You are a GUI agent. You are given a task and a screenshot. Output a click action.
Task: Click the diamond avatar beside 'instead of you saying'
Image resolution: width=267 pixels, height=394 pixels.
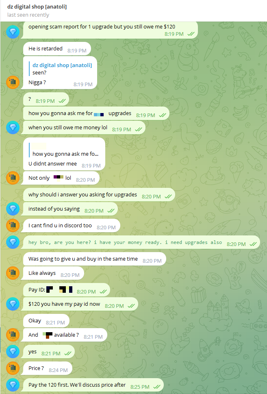[x=13, y=209]
